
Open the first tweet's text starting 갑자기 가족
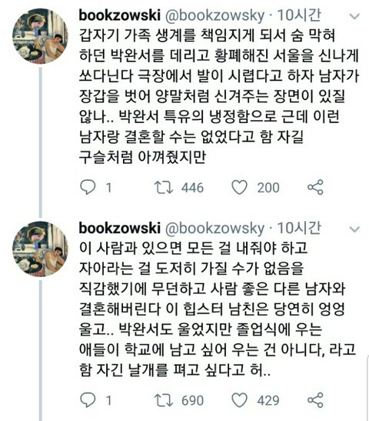point(219,96)
